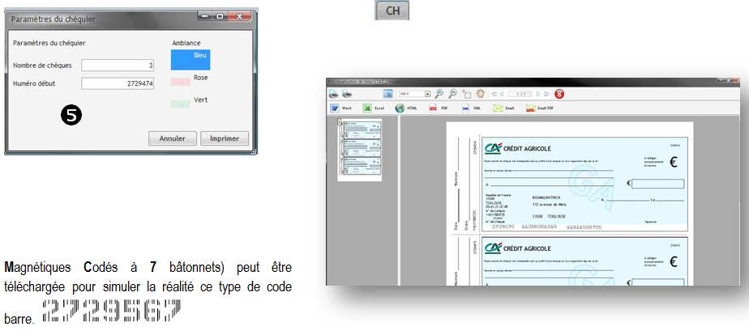The height and width of the screenshot is (335, 749).
Task: Go to first page with double-left arrow
Action: [494, 94]
